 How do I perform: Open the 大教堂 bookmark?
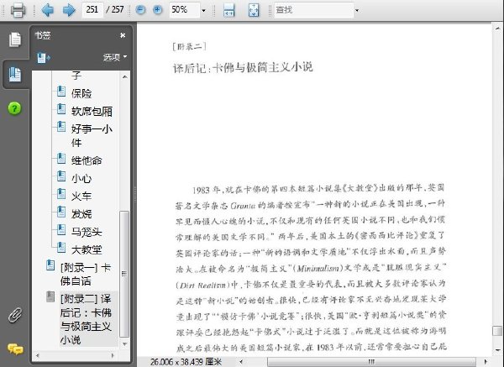[x=87, y=249]
